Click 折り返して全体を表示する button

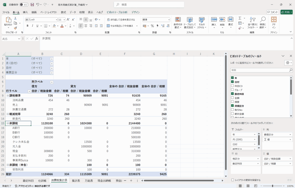tap(121, 20)
